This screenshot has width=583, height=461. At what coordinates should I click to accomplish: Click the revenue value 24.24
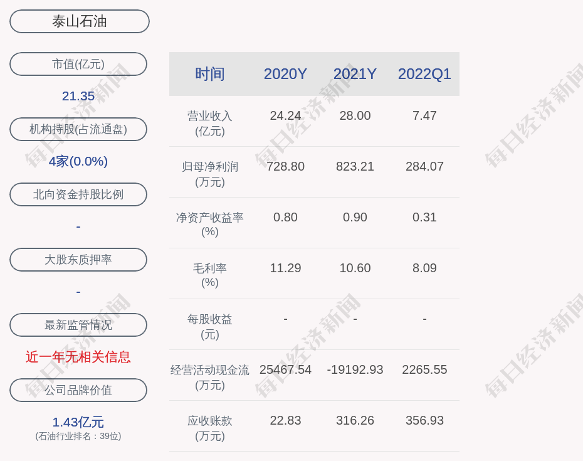tap(286, 115)
